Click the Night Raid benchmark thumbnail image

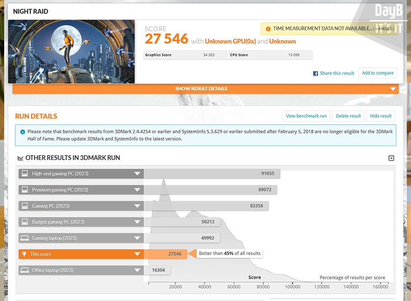tap(71, 52)
